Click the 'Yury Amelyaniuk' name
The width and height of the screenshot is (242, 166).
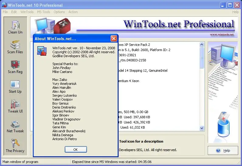tap(64, 84)
